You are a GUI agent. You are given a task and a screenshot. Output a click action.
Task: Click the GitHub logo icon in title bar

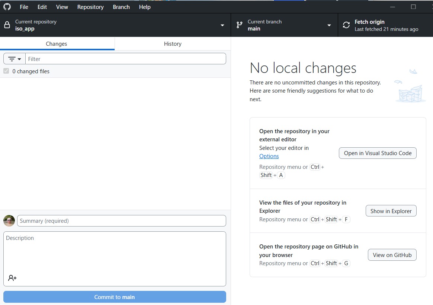click(x=7, y=7)
